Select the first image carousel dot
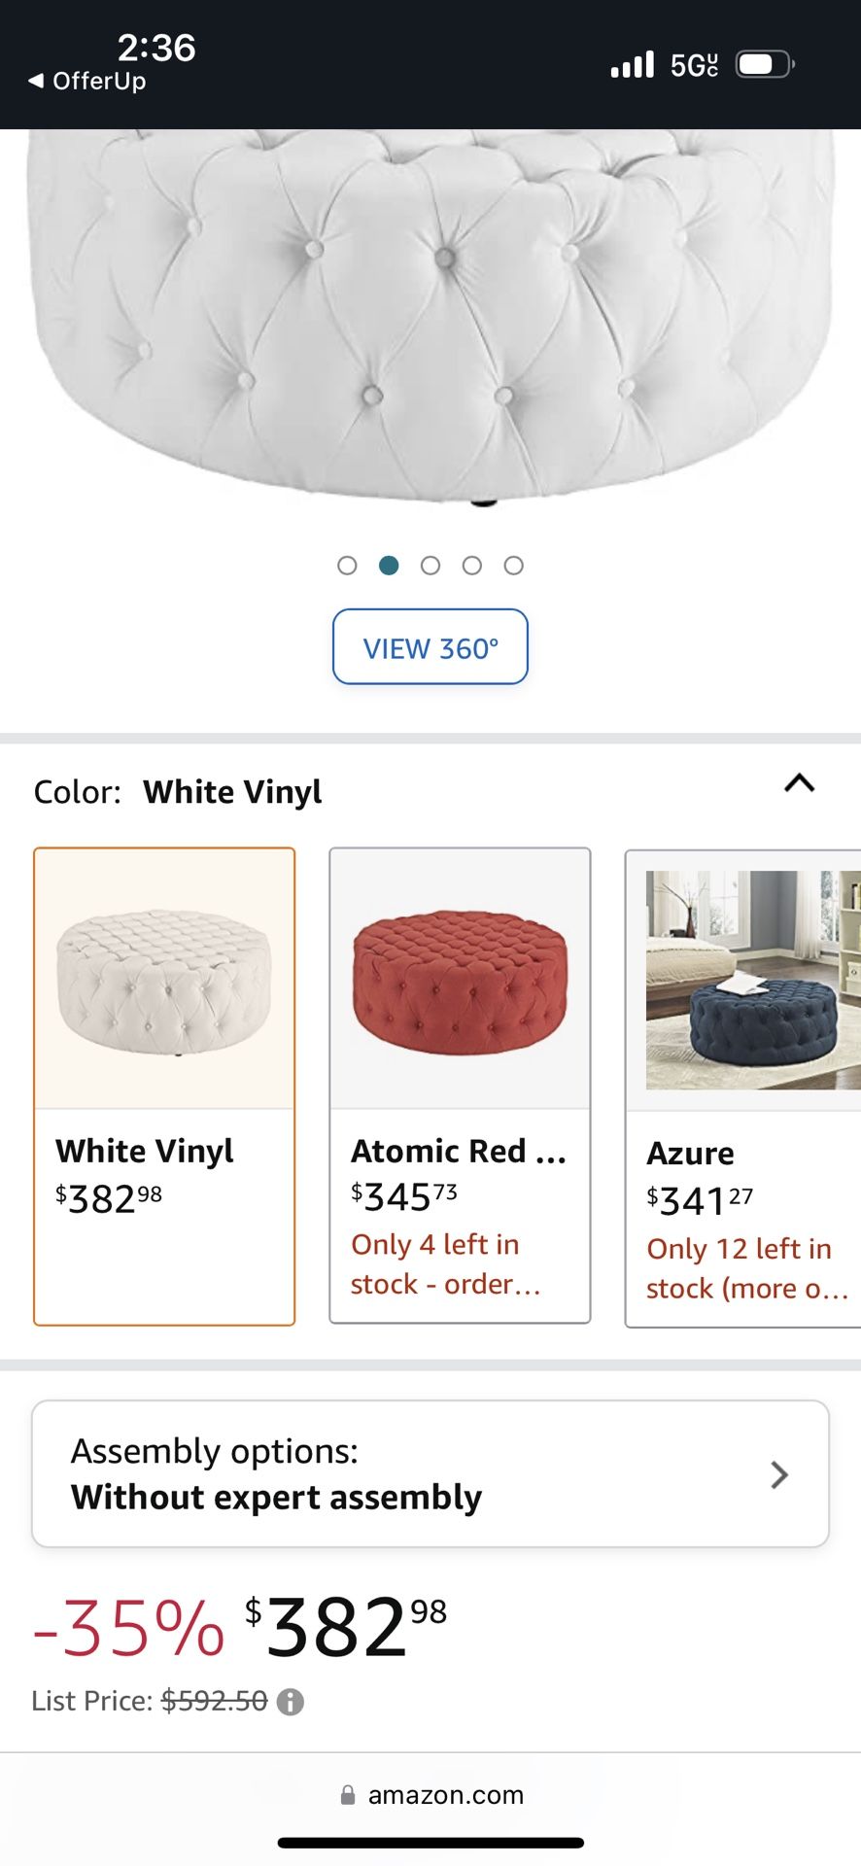The height and width of the screenshot is (1866, 861). tap(348, 565)
